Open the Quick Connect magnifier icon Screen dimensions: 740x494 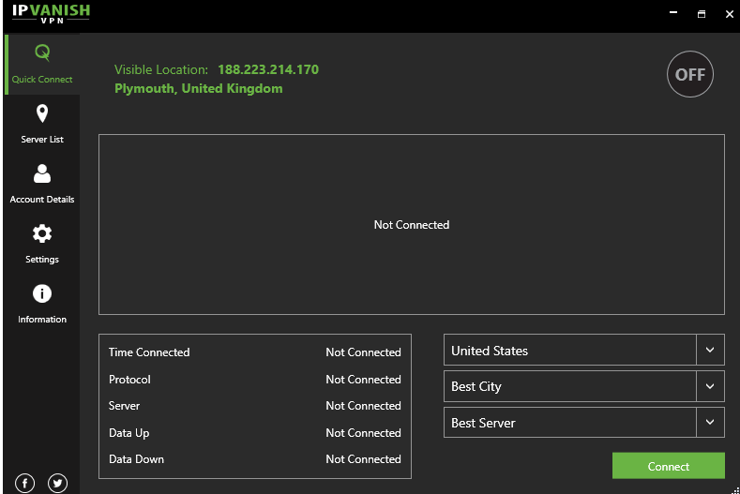42,52
